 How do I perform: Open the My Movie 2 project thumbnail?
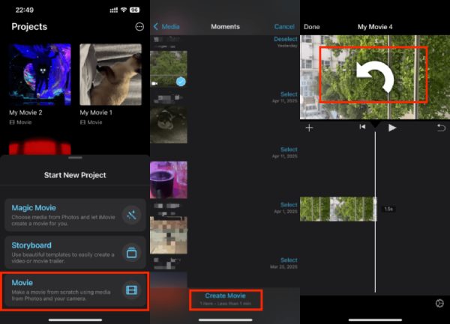(x=40, y=74)
